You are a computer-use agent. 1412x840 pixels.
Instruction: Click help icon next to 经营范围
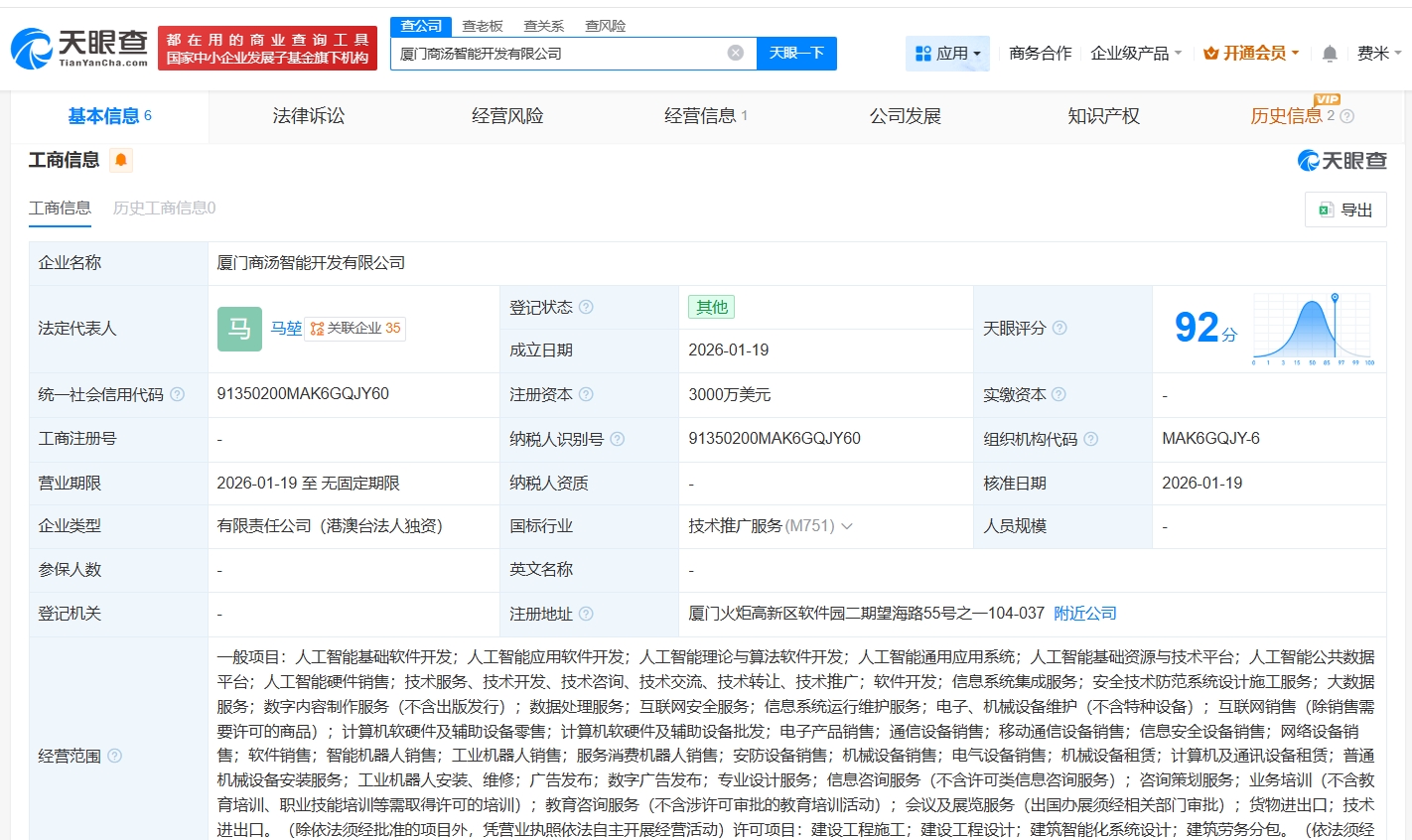(x=114, y=756)
